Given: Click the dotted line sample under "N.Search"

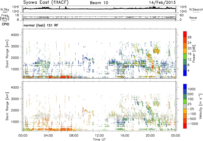Looking at the screenshot, I should tap(196, 12).
